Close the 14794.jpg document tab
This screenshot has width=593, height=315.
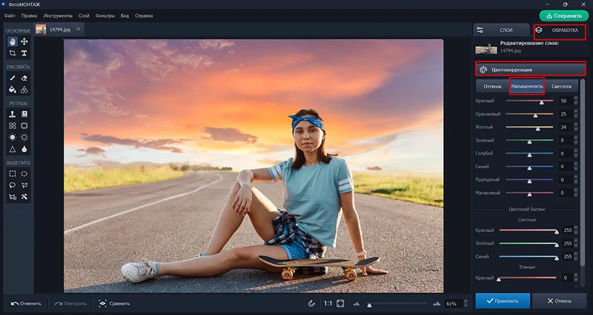click(x=79, y=29)
